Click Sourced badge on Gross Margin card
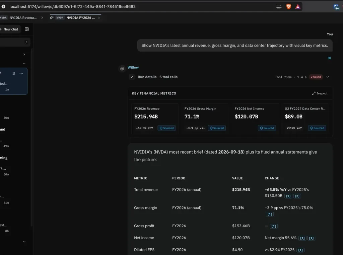Viewport: 343px width, 255px height. [217, 128]
